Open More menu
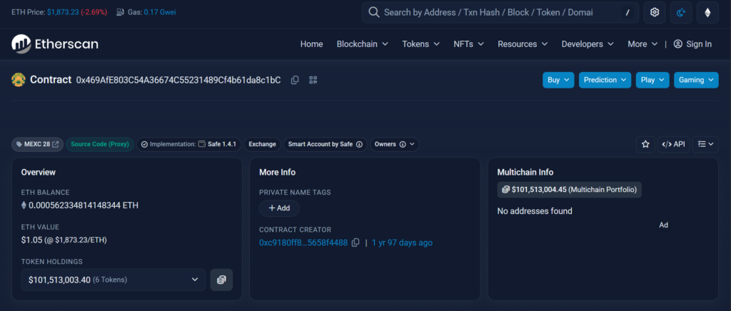This screenshot has width=731, height=311. tap(642, 44)
